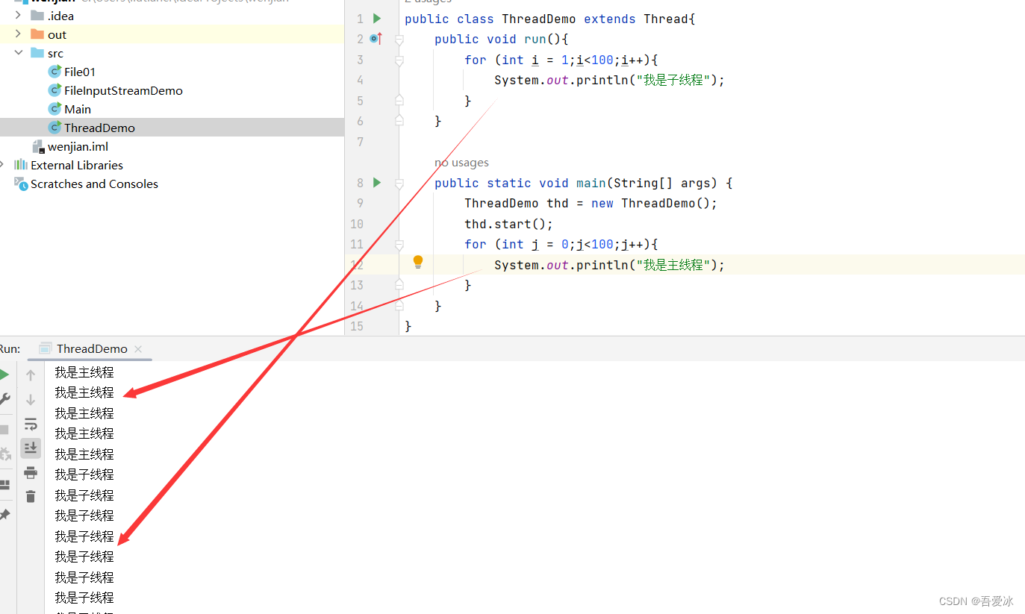Open run configuration settings wrench icon
Image resolution: width=1025 pixels, height=614 pixels.
point(4,399)
